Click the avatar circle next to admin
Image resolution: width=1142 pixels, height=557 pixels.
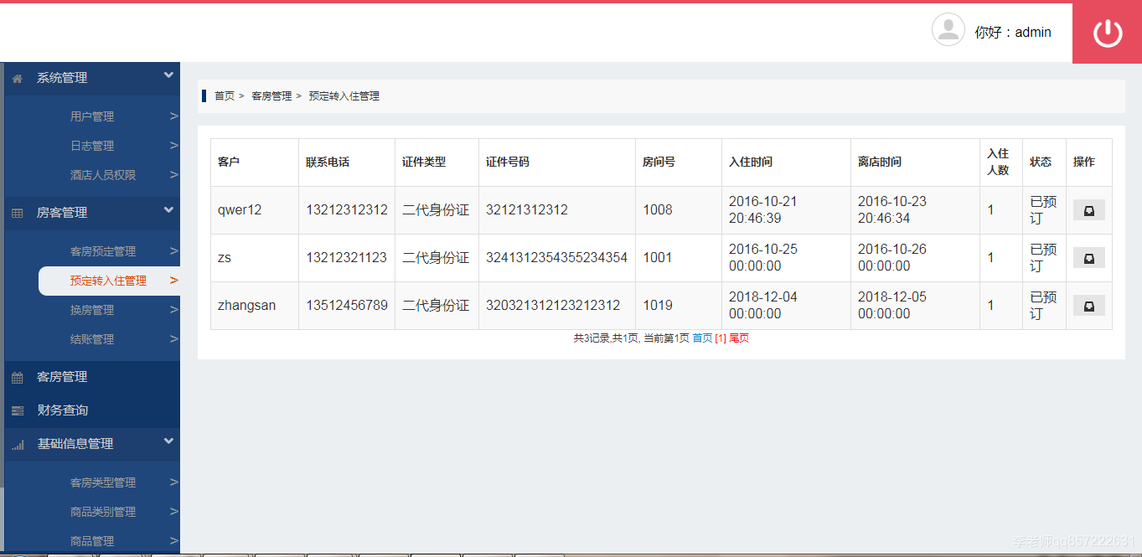948,29
